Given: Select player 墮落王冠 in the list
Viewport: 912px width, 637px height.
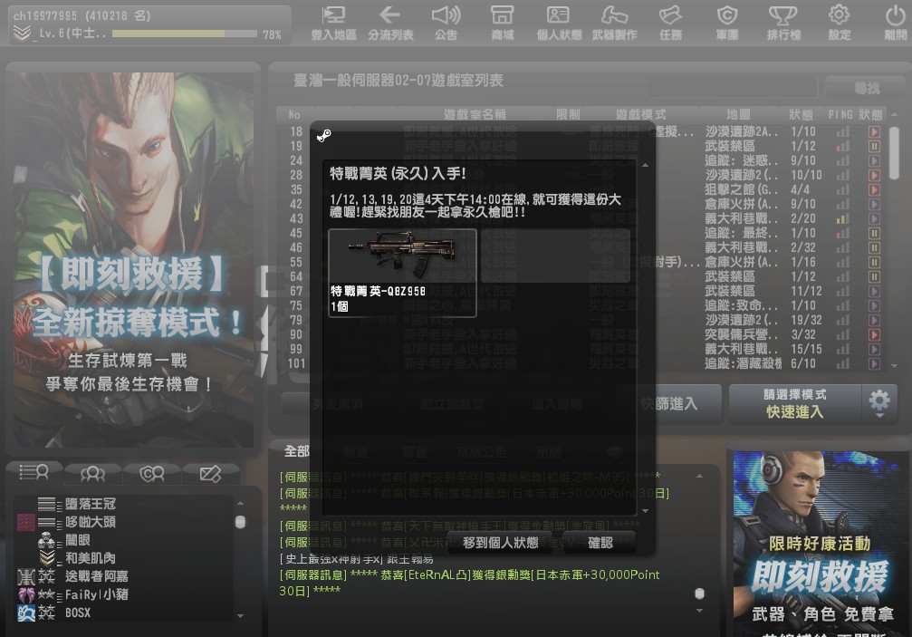Looking at the screenshot, I should pyautogui.click(x=91, y=504).
